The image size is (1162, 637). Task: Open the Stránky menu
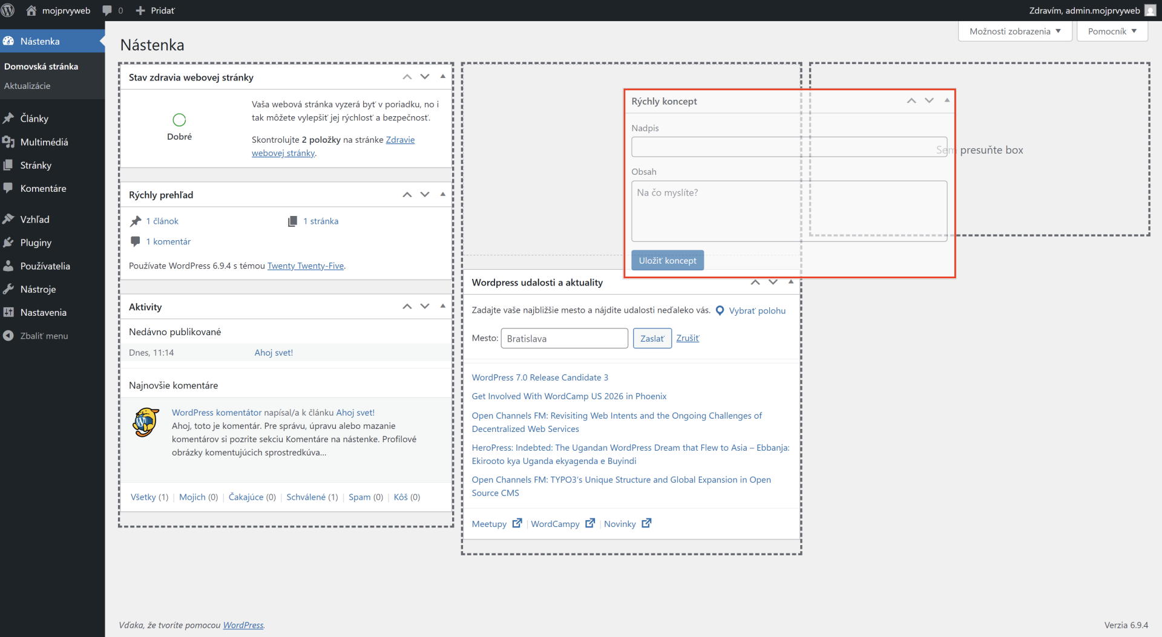click(52, 165)
